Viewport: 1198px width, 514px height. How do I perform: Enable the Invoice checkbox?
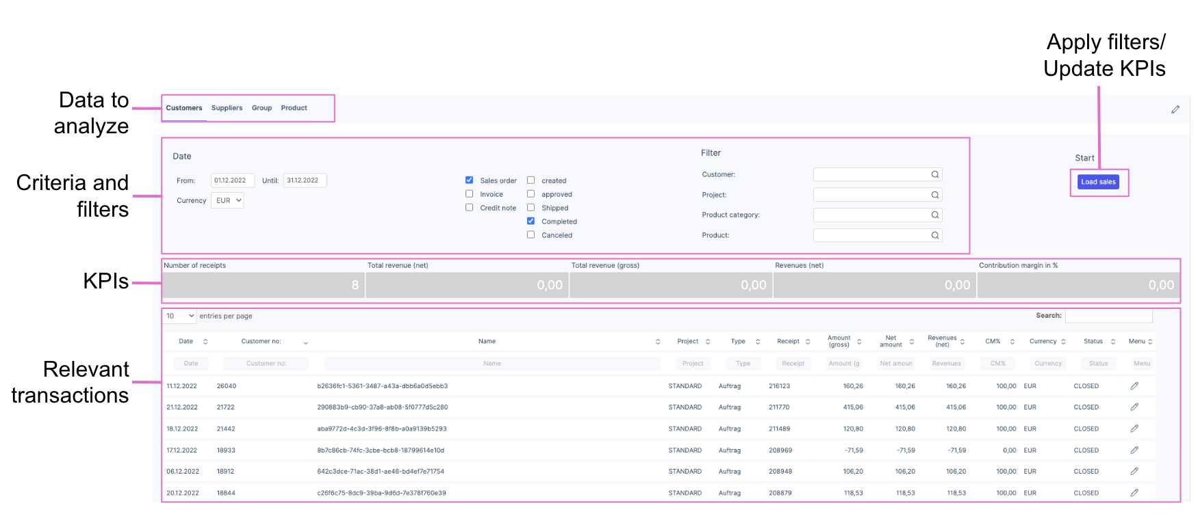[x=469, y=194]
